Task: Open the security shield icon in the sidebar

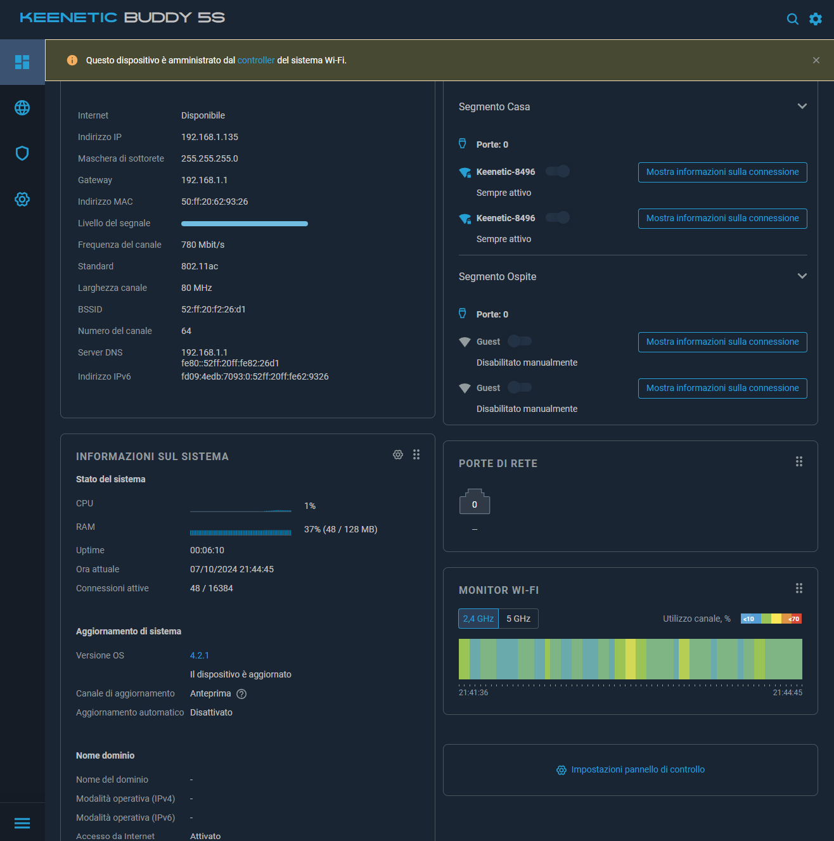Action: 22,153
